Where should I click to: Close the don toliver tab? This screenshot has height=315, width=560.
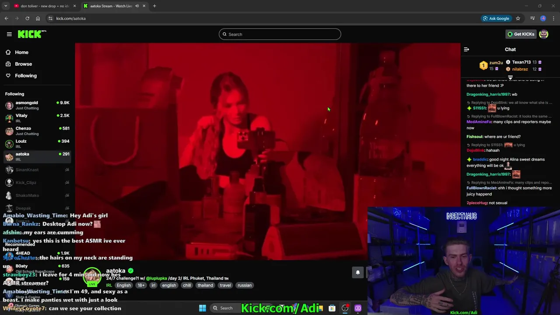pos(74,6)
